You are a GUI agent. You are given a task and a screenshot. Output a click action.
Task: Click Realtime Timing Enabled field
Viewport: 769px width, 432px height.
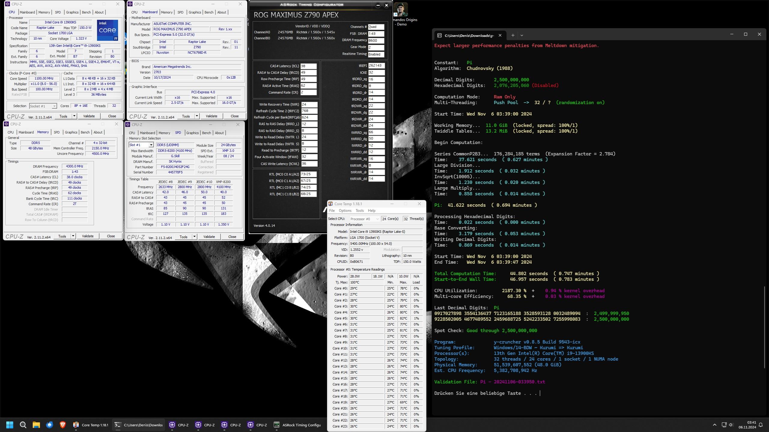coord(376,54)
